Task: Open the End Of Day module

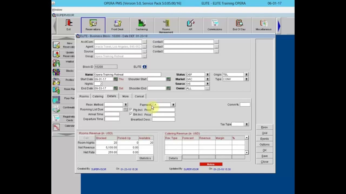Action: (x=239, y=25)
